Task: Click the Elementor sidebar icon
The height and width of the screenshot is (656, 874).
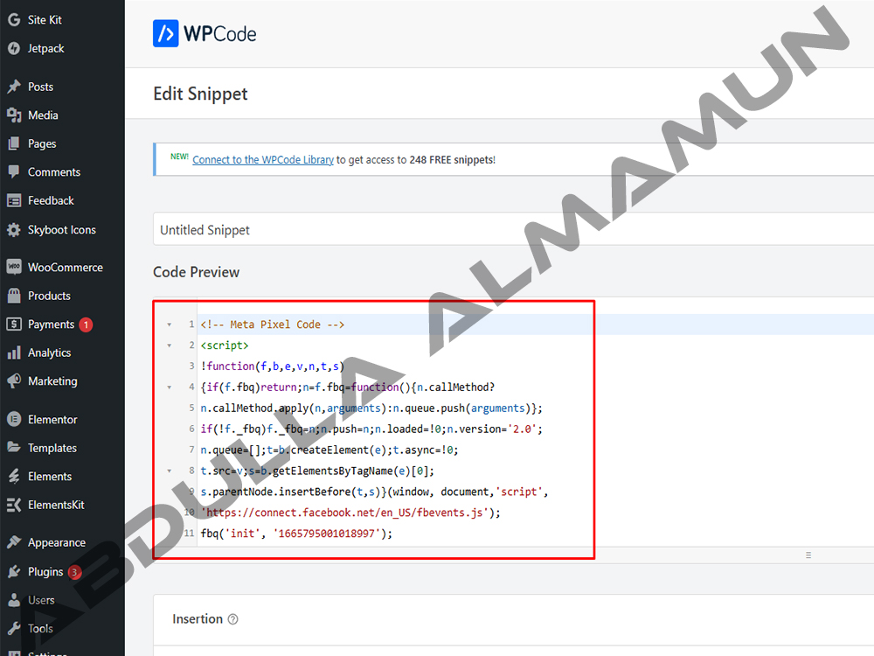Action: (14, 420)
